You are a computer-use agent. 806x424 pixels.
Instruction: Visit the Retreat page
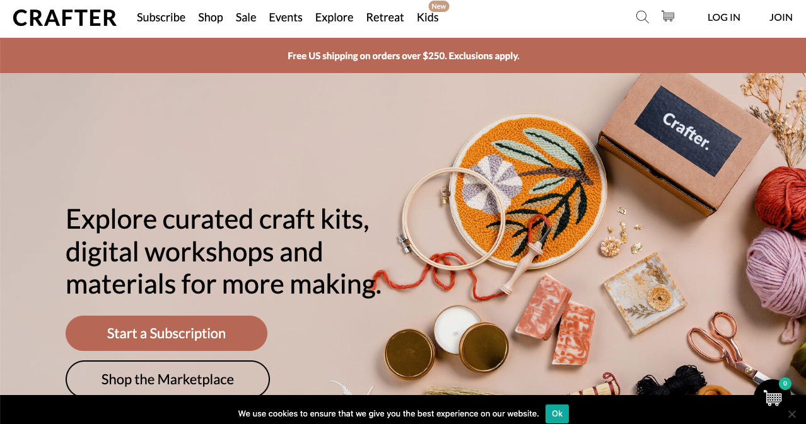pyautogui.click(x=385, y=18)
